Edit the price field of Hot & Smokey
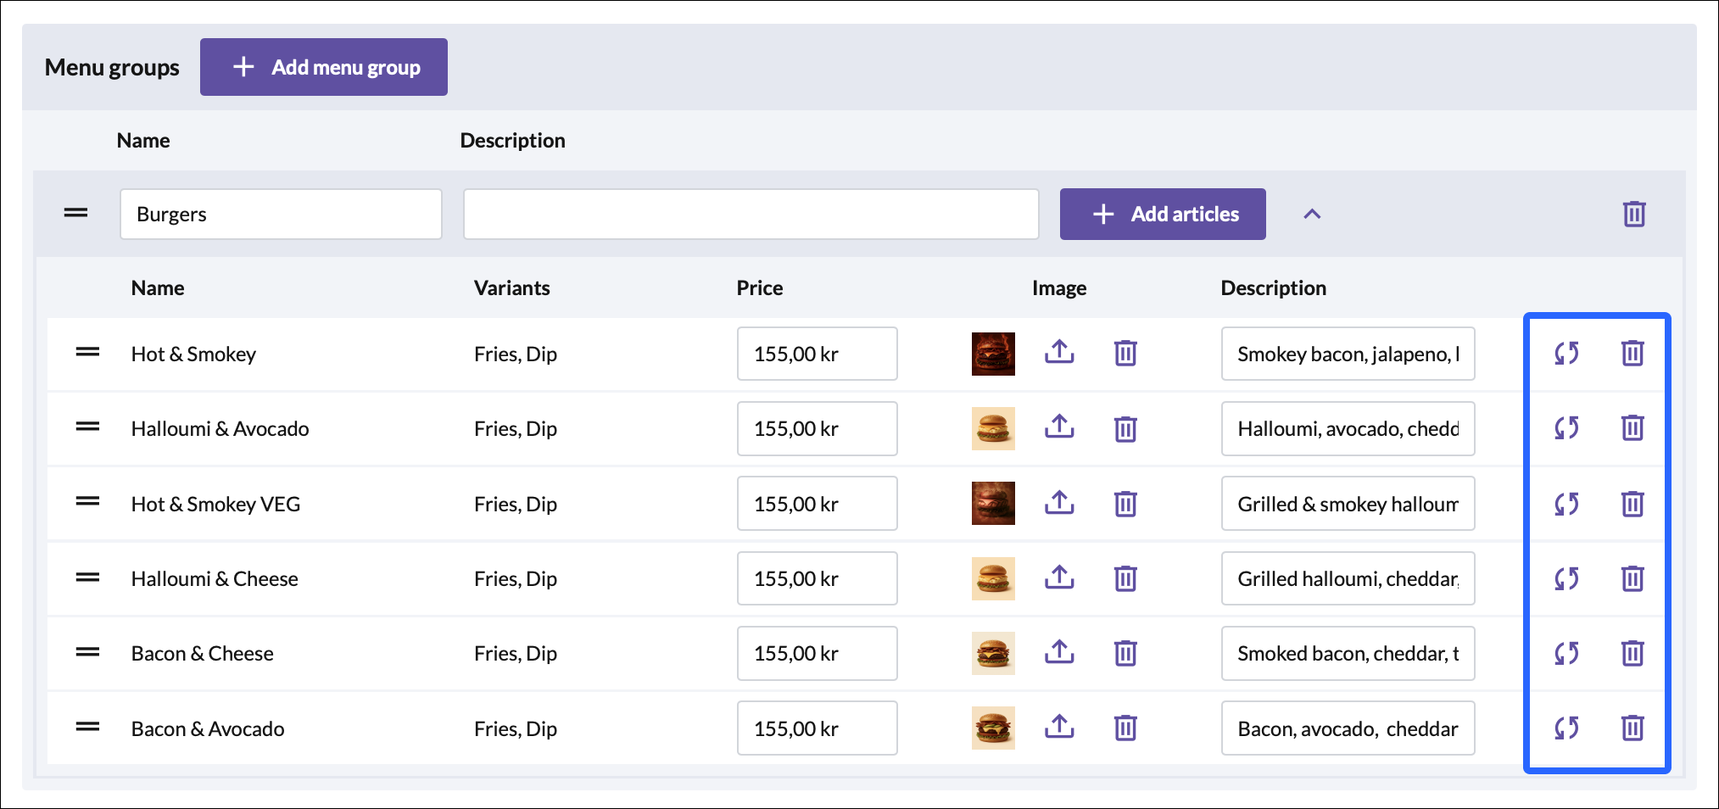The height and width of the screenshot is (809, 1719). point(817,354)
